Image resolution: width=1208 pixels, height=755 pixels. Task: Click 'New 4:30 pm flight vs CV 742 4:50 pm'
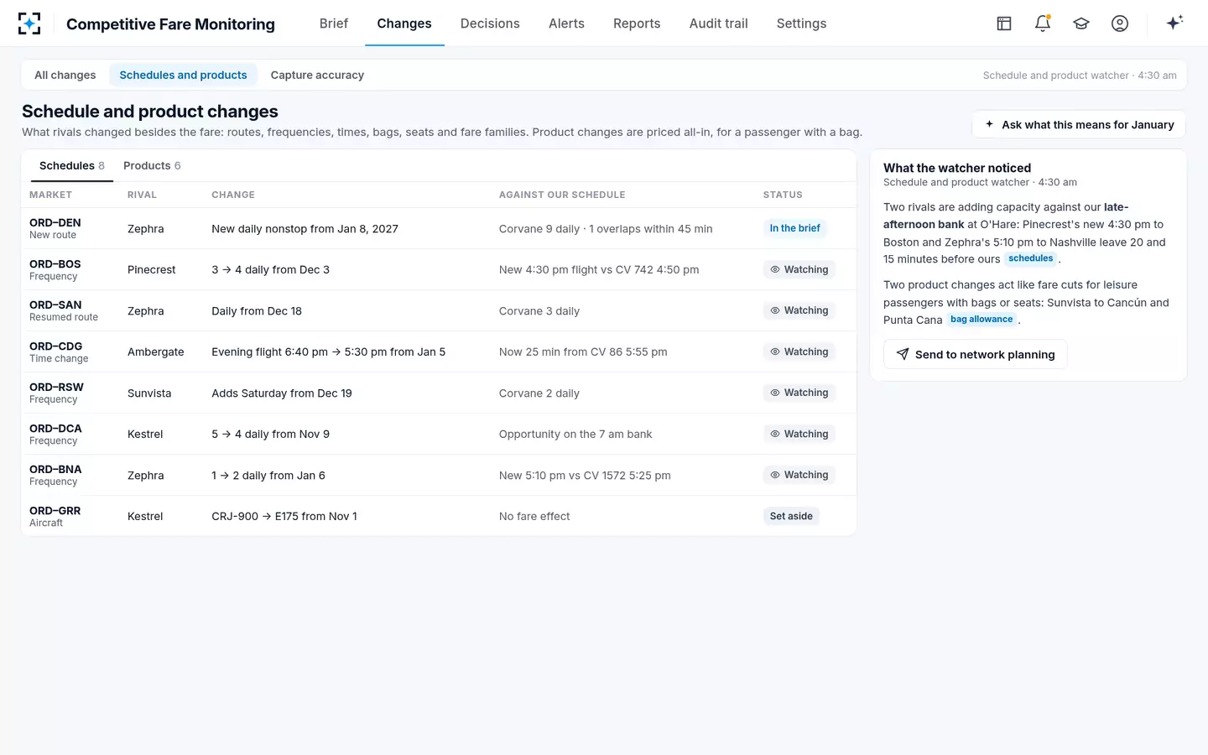599,270
